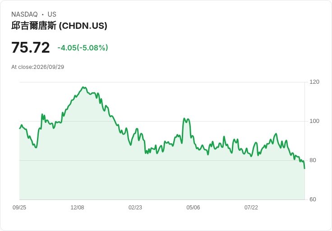Click the 05/06 x-axis date label
Screen dimensions: 332x231
(193, 208)
